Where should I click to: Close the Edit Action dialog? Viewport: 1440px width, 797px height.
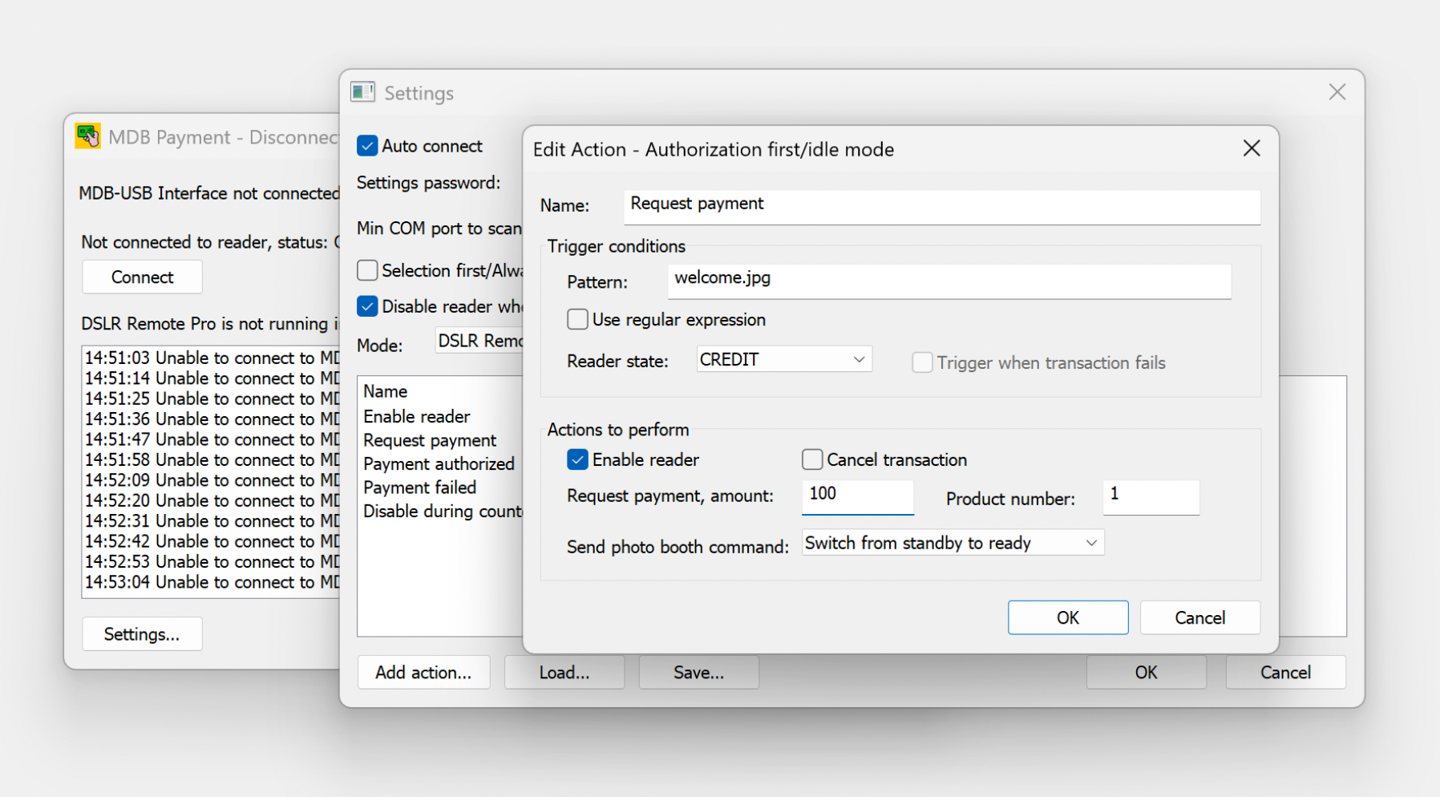click(1251, 148)
